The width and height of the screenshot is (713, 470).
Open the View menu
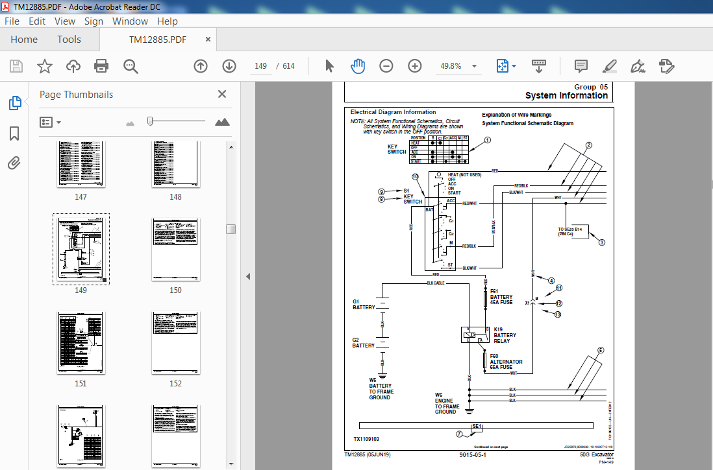tap(64, 21)
